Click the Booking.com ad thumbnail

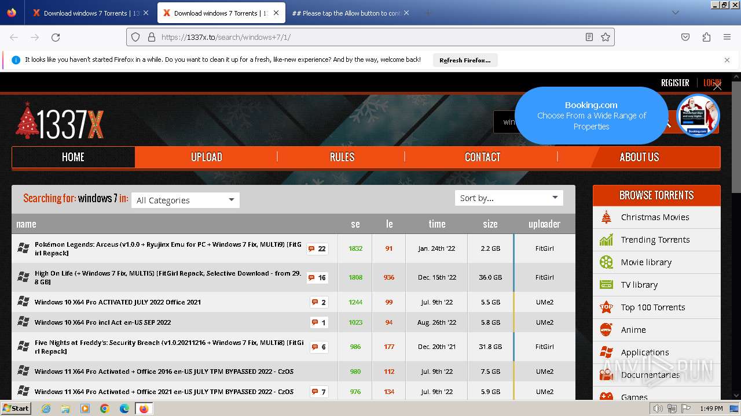click(x=698, y=116)
